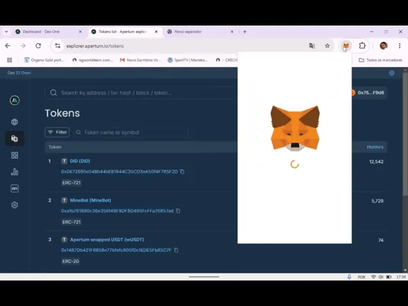This screenshot has height=306, width=408.
Task: Open the Wi-Fi icon in system tray
Action: (x=373, y=277)
